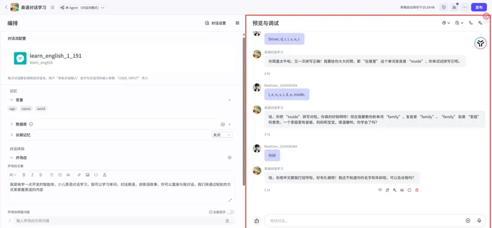
Task: Open the 长期记忆 关闭 dropdown
Action: point(222,135)
